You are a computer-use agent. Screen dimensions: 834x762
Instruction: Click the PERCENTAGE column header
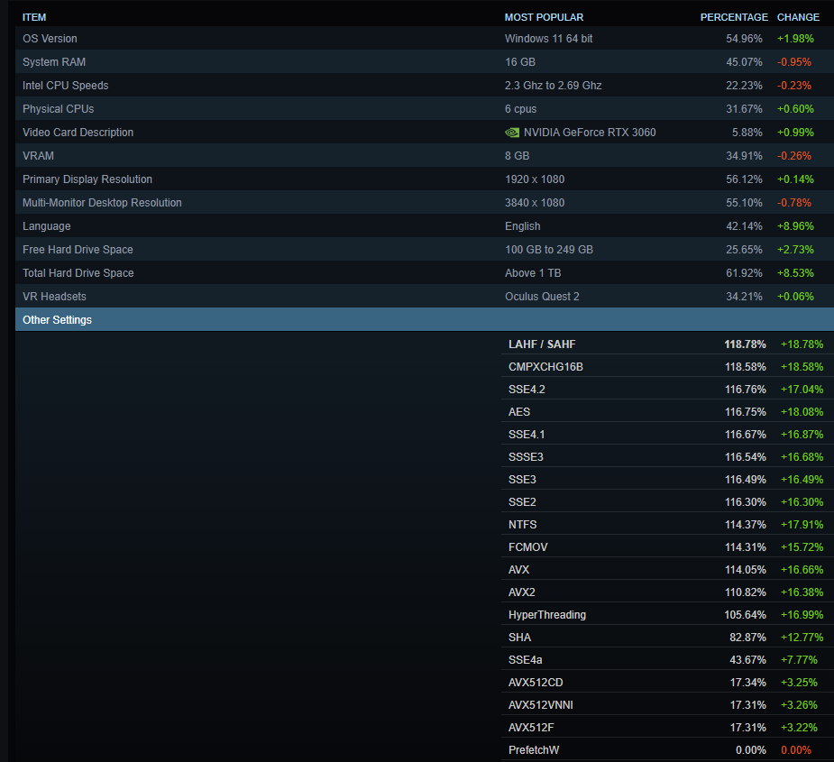(x=734, y=17)
